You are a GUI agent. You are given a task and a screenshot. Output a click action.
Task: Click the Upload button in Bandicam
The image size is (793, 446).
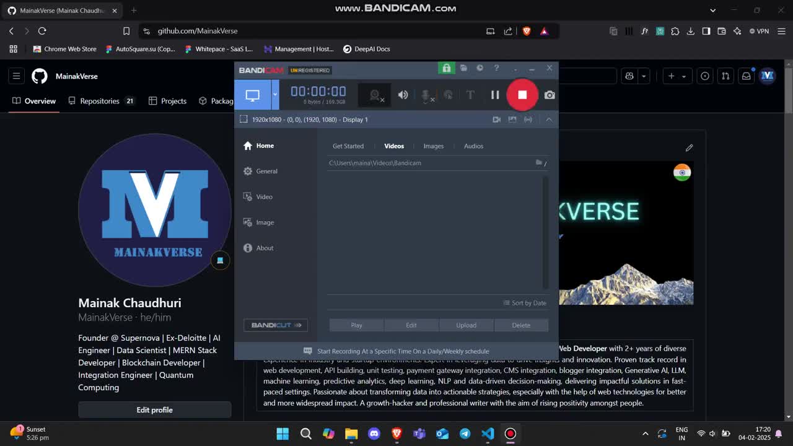466,325
